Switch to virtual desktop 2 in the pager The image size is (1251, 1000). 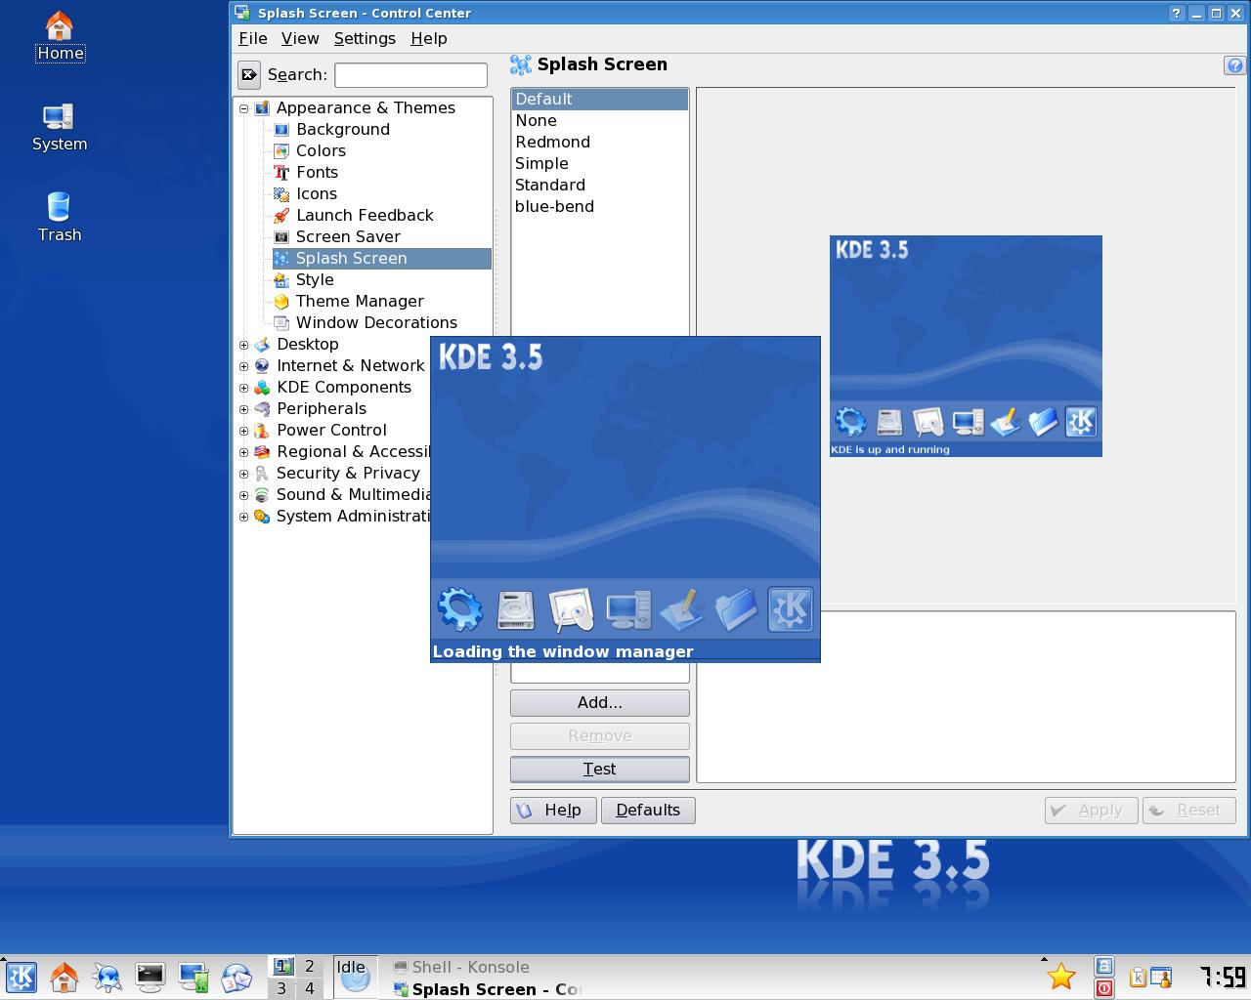click(x=310, y=966)
